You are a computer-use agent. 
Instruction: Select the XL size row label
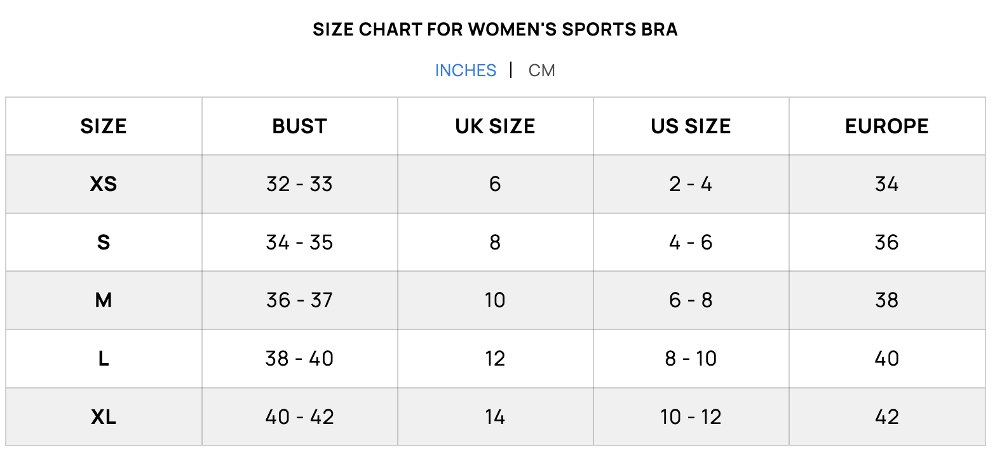[104, 417]
